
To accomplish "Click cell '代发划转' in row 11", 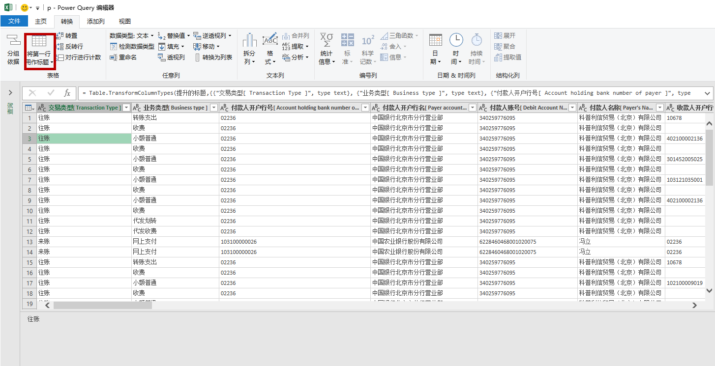I will [x=175, y=221].
